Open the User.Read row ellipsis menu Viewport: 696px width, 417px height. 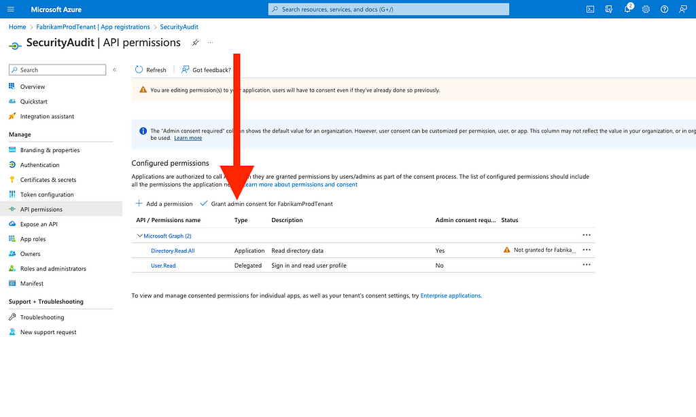point(587,265)
